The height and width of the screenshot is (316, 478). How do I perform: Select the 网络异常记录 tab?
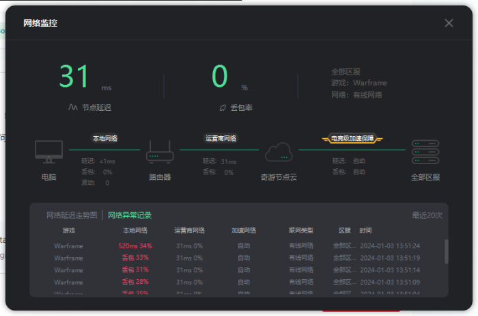130,215
